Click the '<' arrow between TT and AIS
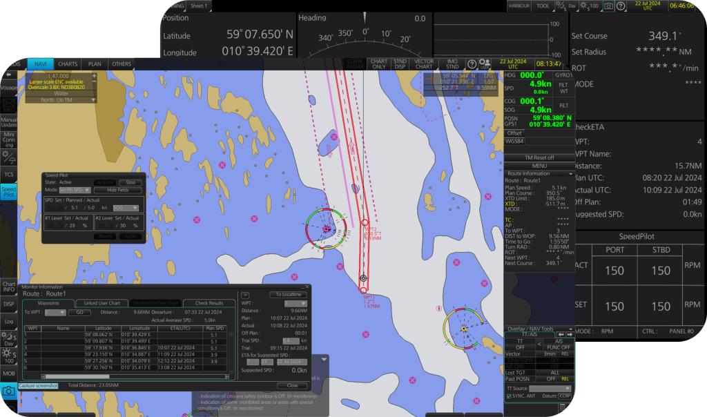The width and height of the screenshot is (707, 417). (x=539, y=345)
